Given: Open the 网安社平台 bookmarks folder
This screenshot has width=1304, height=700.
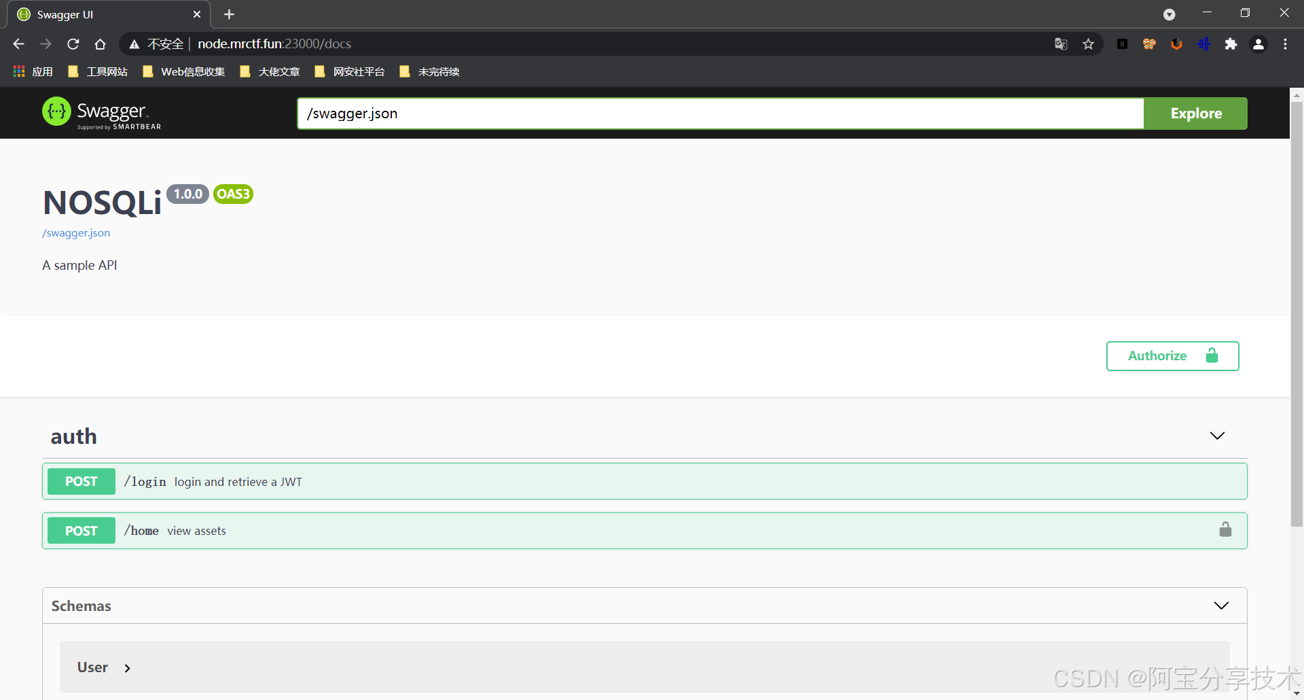Looking at the screenshot, I should 350,71.
